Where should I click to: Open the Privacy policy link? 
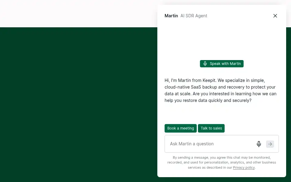point(244,167)
